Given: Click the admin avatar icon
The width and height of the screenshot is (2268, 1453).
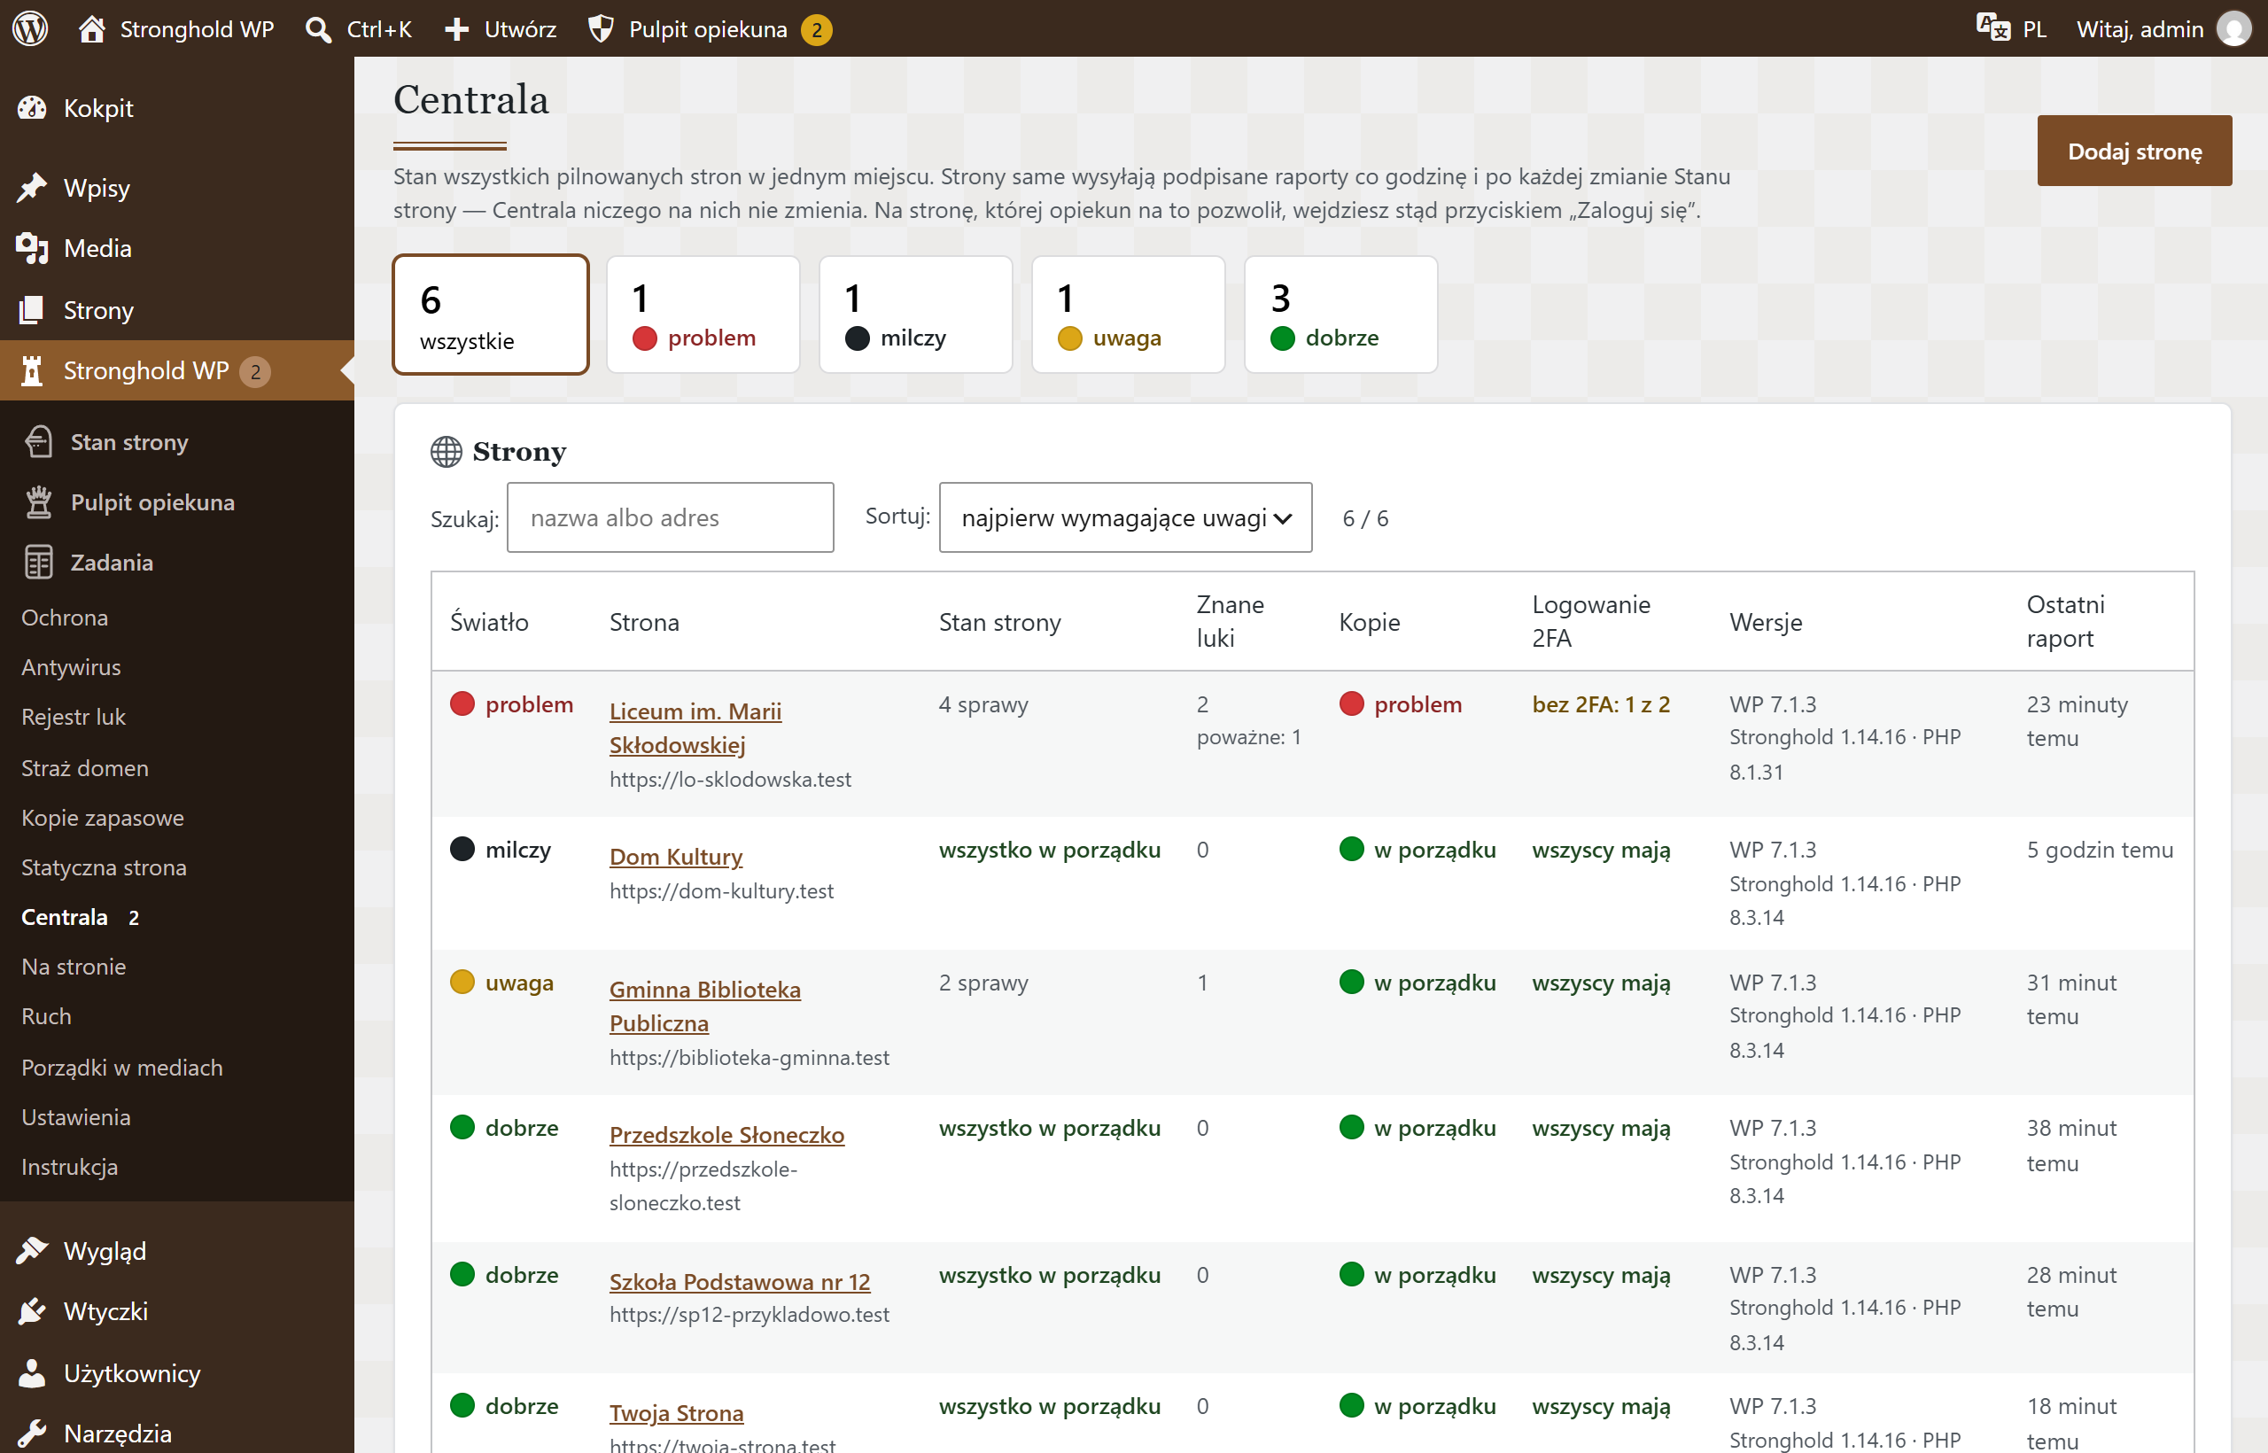Looking at the screenshot, I should point(2233,29).
